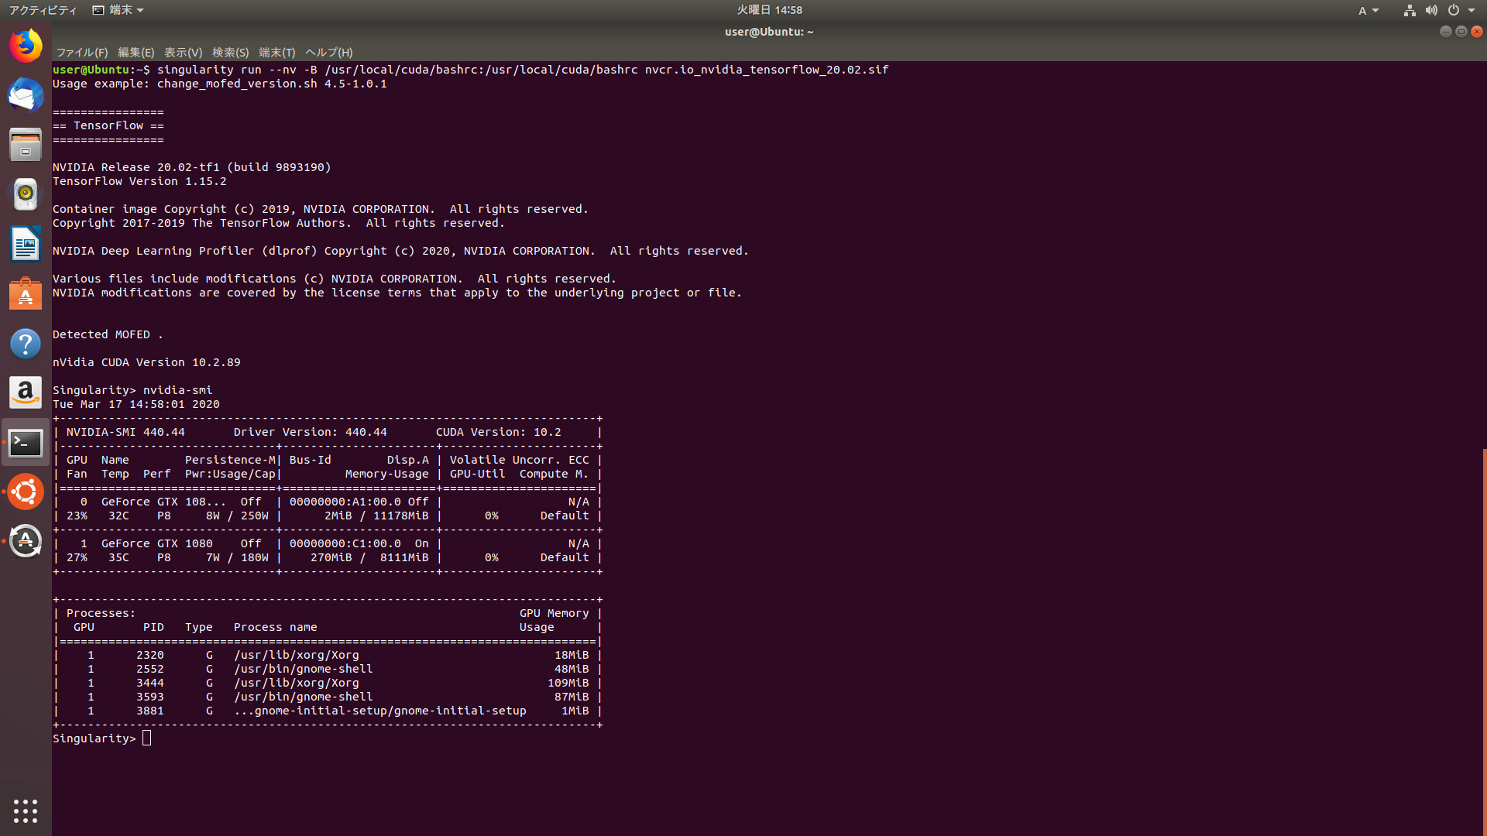The width and height of the screenshot is (1487, 836).
Task: Show the applications grid
Action: (26, 810)
